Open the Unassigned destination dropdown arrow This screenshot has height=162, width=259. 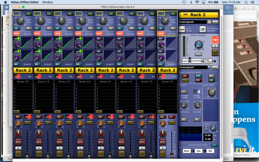coord(209,67)
